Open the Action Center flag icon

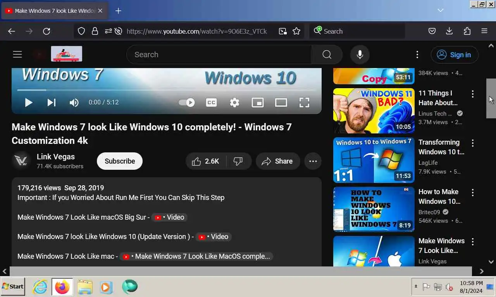(x=426, y=287)
